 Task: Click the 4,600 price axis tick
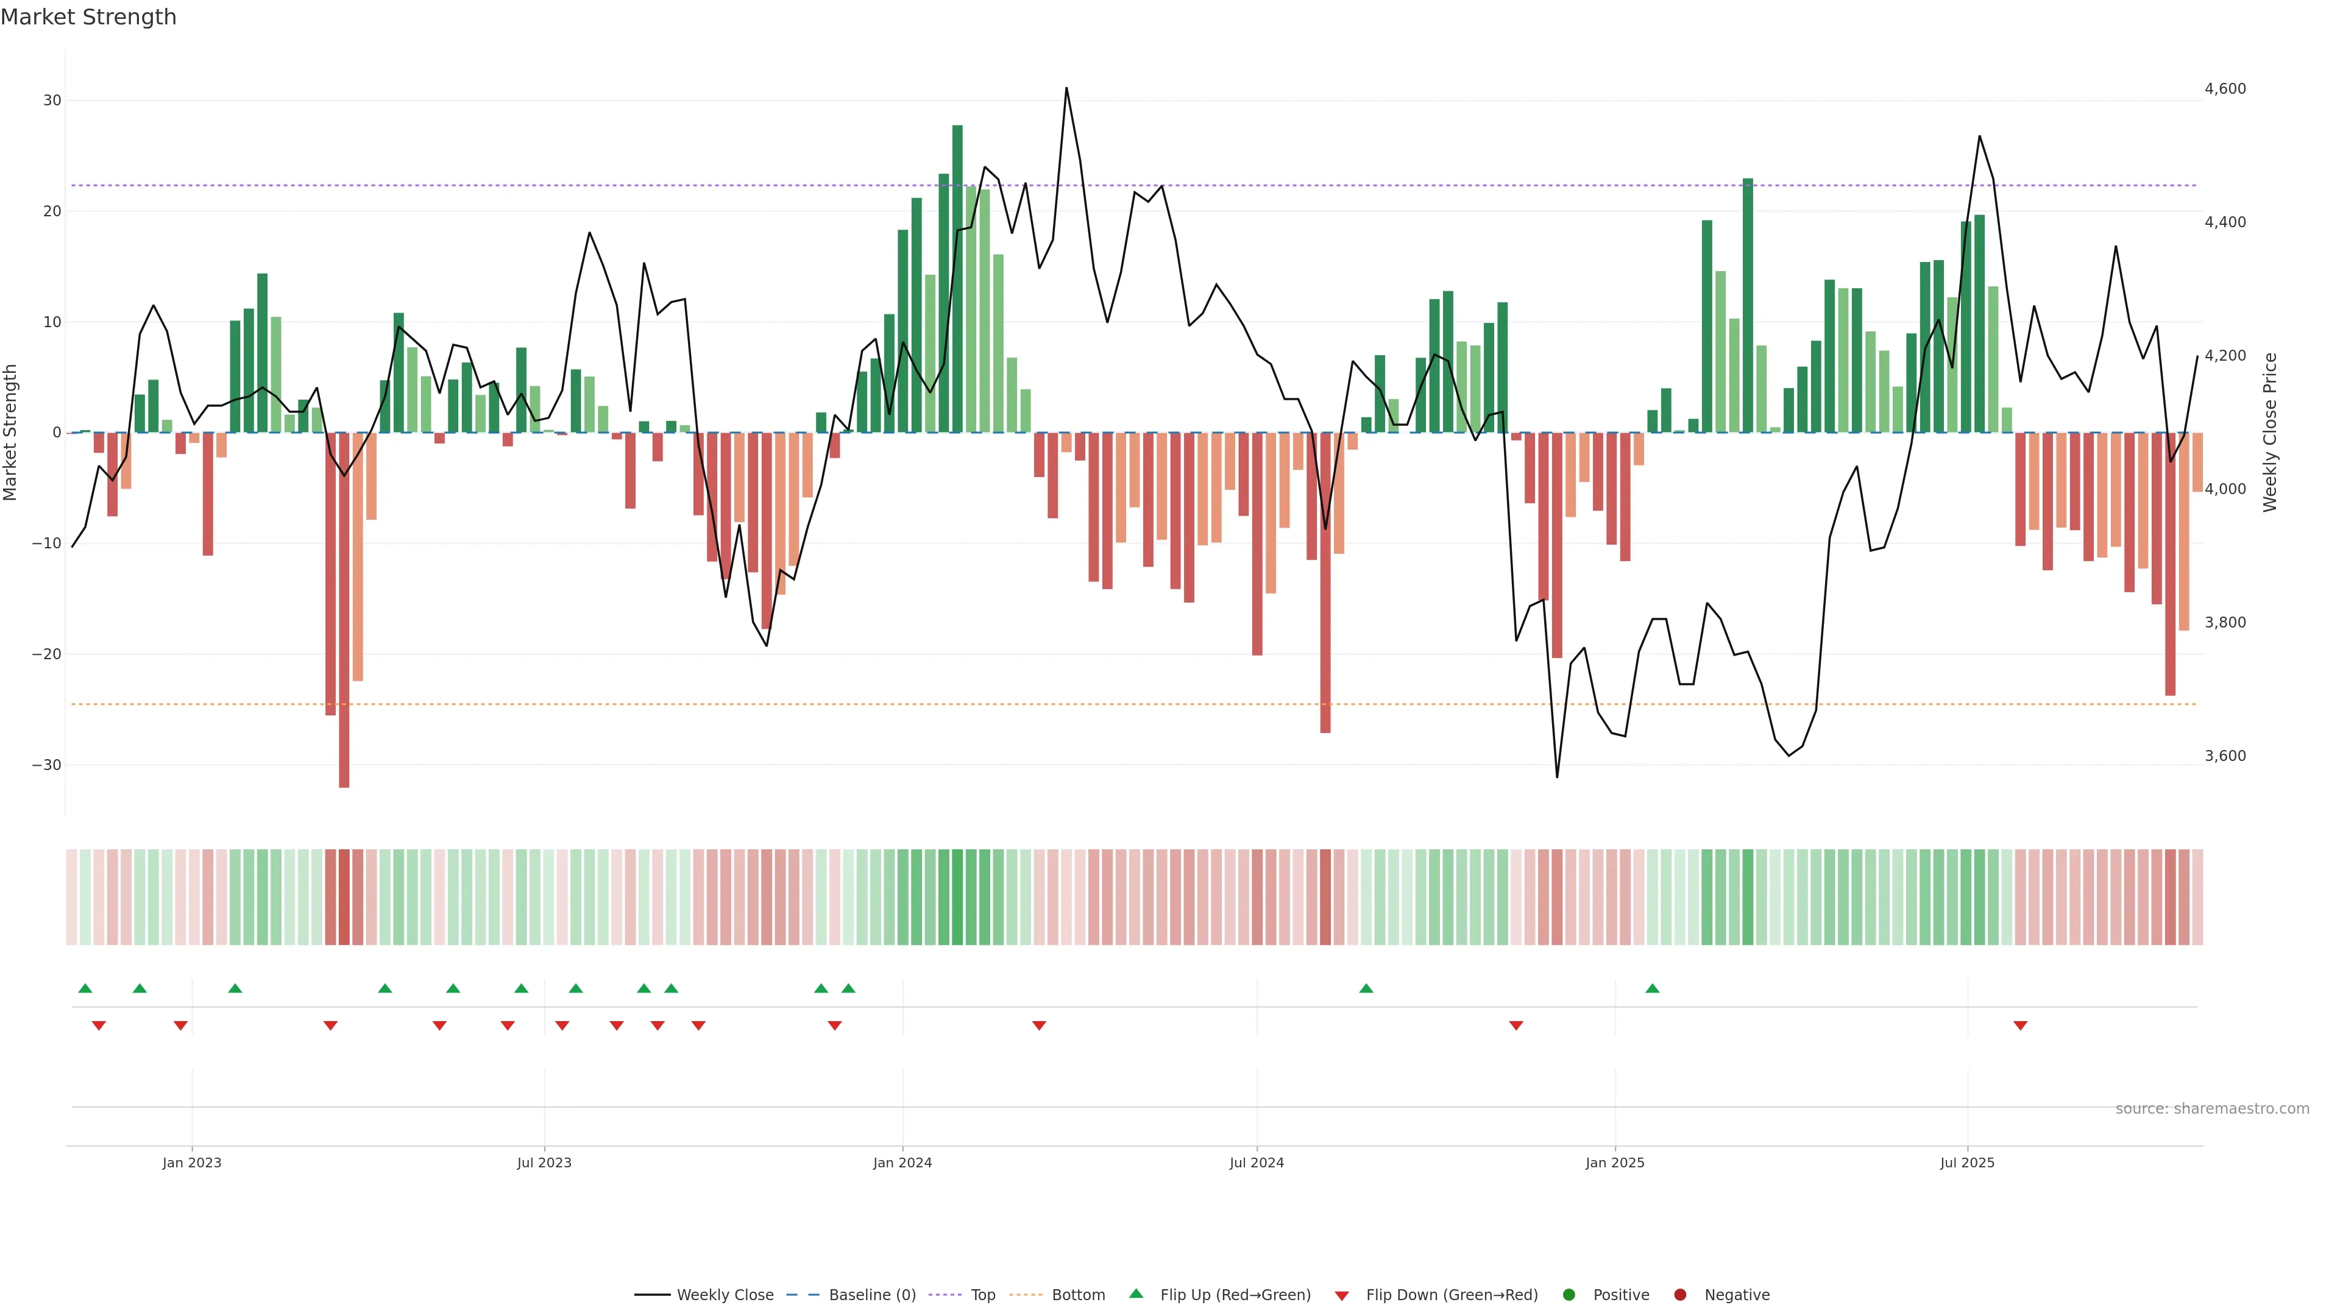[2225, 89]
